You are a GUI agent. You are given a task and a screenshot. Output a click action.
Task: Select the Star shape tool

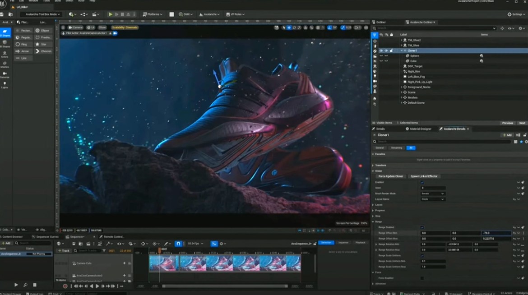point(43,44)
